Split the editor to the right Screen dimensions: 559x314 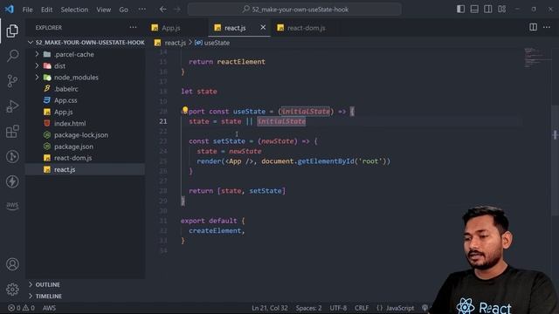[533, 27]
